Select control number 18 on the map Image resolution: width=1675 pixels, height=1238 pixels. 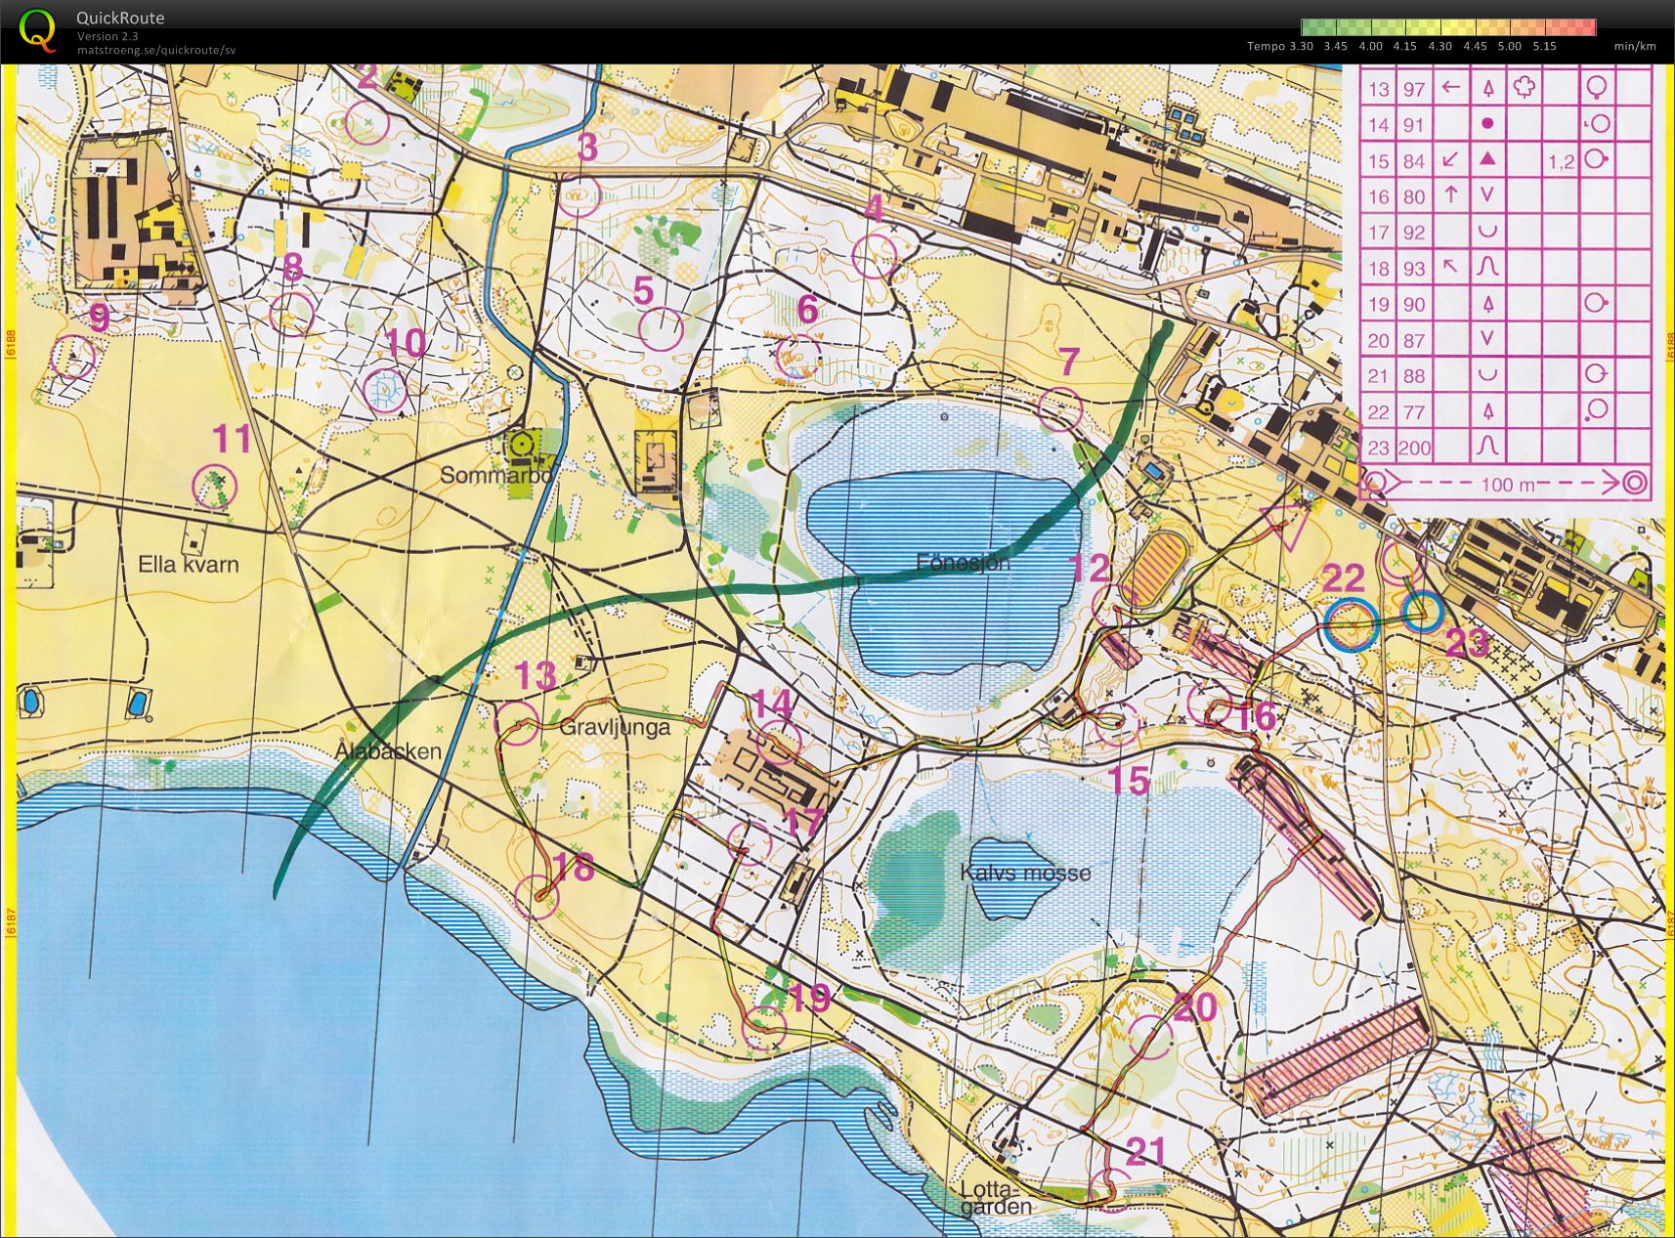point(573,867)
